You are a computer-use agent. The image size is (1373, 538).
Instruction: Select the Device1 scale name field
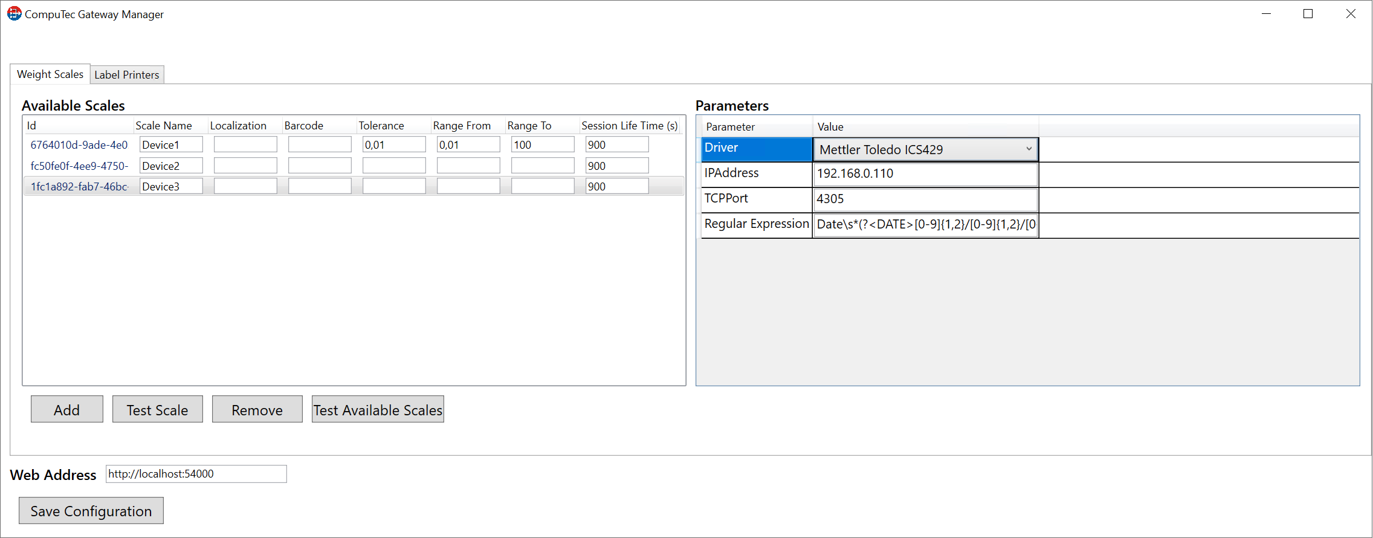point(171,145)
